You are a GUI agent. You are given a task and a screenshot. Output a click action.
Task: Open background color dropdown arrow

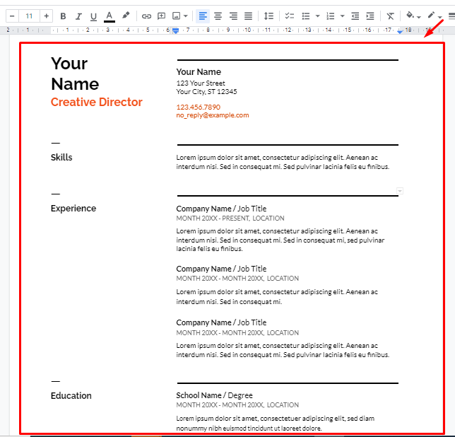click(x=419, y=18)
